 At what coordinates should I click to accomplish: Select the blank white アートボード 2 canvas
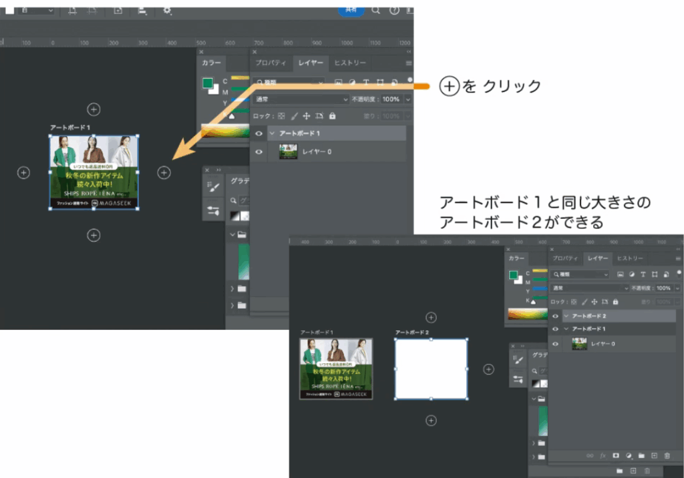[x=431, y=369]
